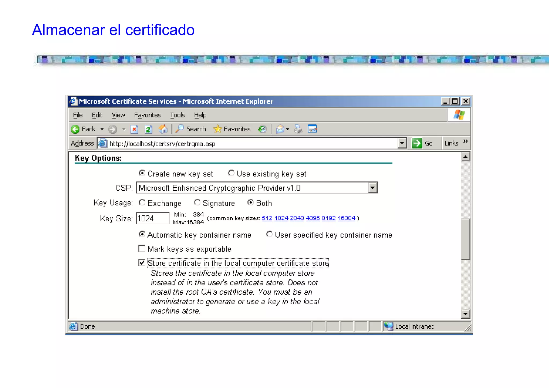Click the vertical scrollbar thumb

pyautogui.click(x=466, y=239)
